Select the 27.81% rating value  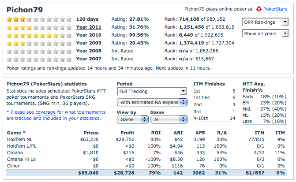coord(139,19)
